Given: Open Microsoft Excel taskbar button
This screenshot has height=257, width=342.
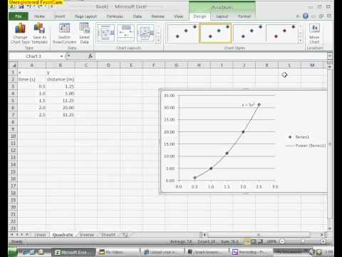Looking at the screenshot, I should click(74, 252).
